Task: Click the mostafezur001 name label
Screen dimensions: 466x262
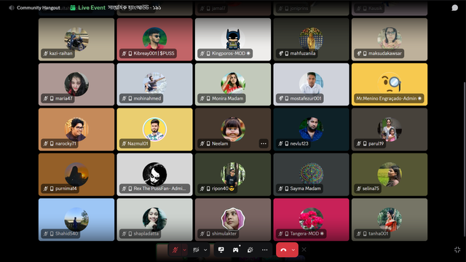Action: click(x=306, y=98)
